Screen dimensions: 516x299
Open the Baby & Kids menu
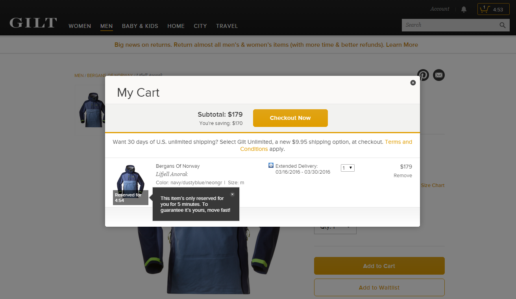point(140,26)
